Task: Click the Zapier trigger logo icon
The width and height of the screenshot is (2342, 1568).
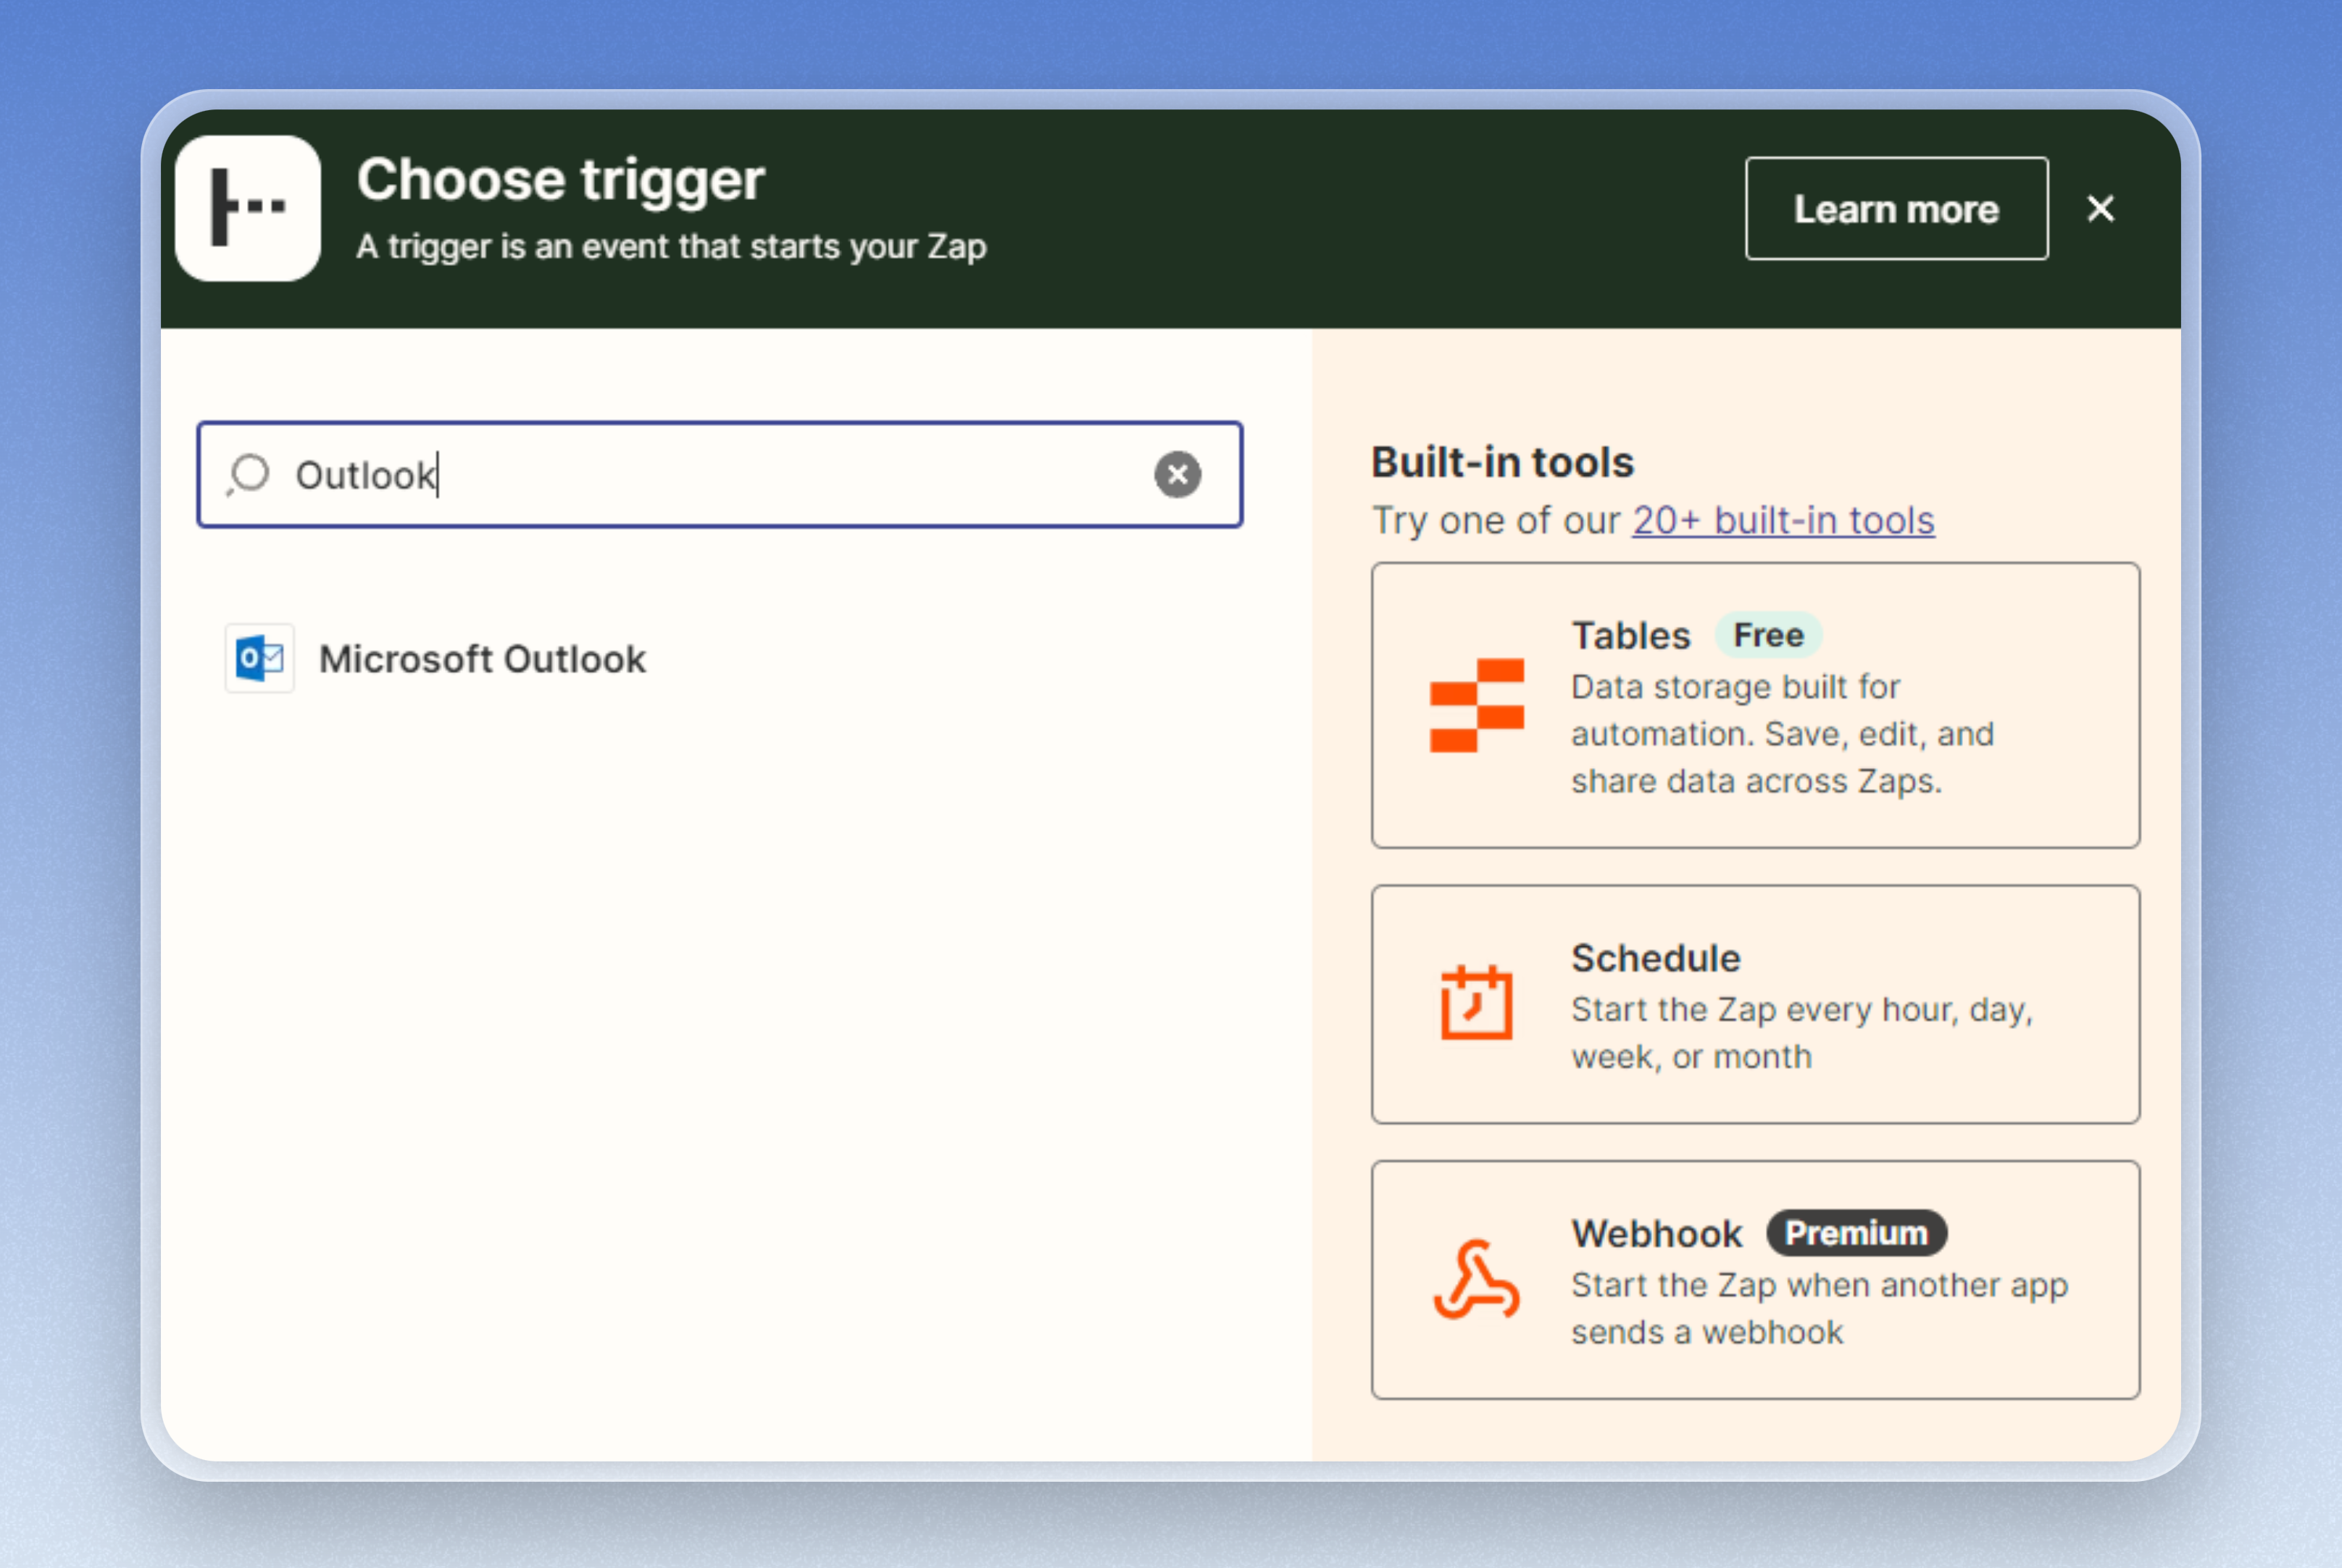Action: [248, 208]
